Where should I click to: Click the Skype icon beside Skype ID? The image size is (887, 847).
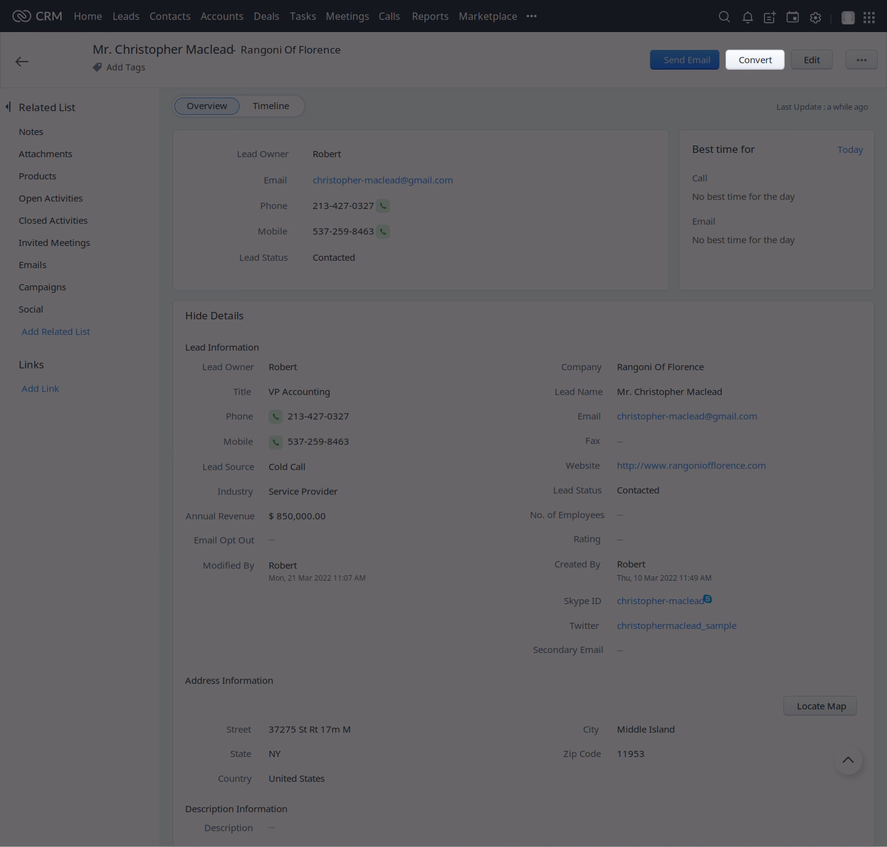pyautogui.click(x=708, y=599)
